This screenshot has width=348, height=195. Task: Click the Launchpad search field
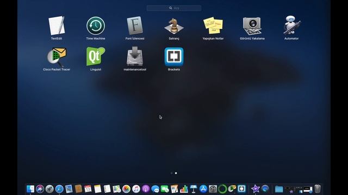(x=174, y=8)
